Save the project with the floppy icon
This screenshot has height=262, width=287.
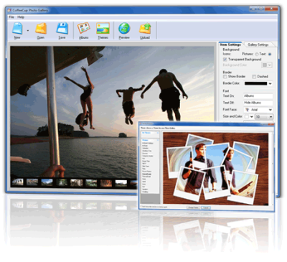(62, 29)
